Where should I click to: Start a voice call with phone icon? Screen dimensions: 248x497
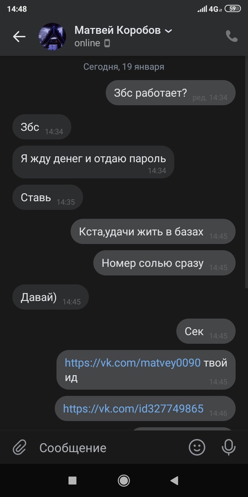coord(231,36)
